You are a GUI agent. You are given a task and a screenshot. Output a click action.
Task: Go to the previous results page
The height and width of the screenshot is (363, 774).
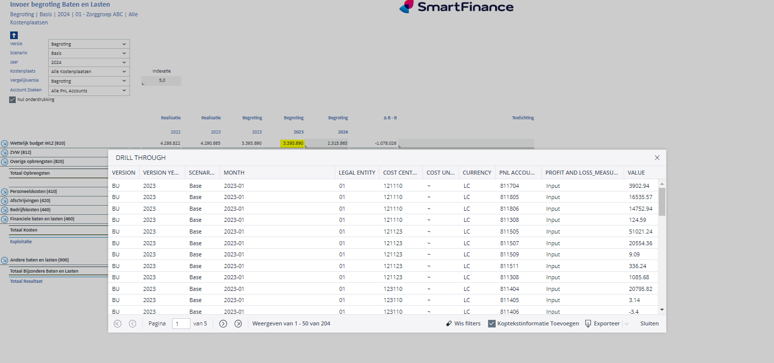133,323
